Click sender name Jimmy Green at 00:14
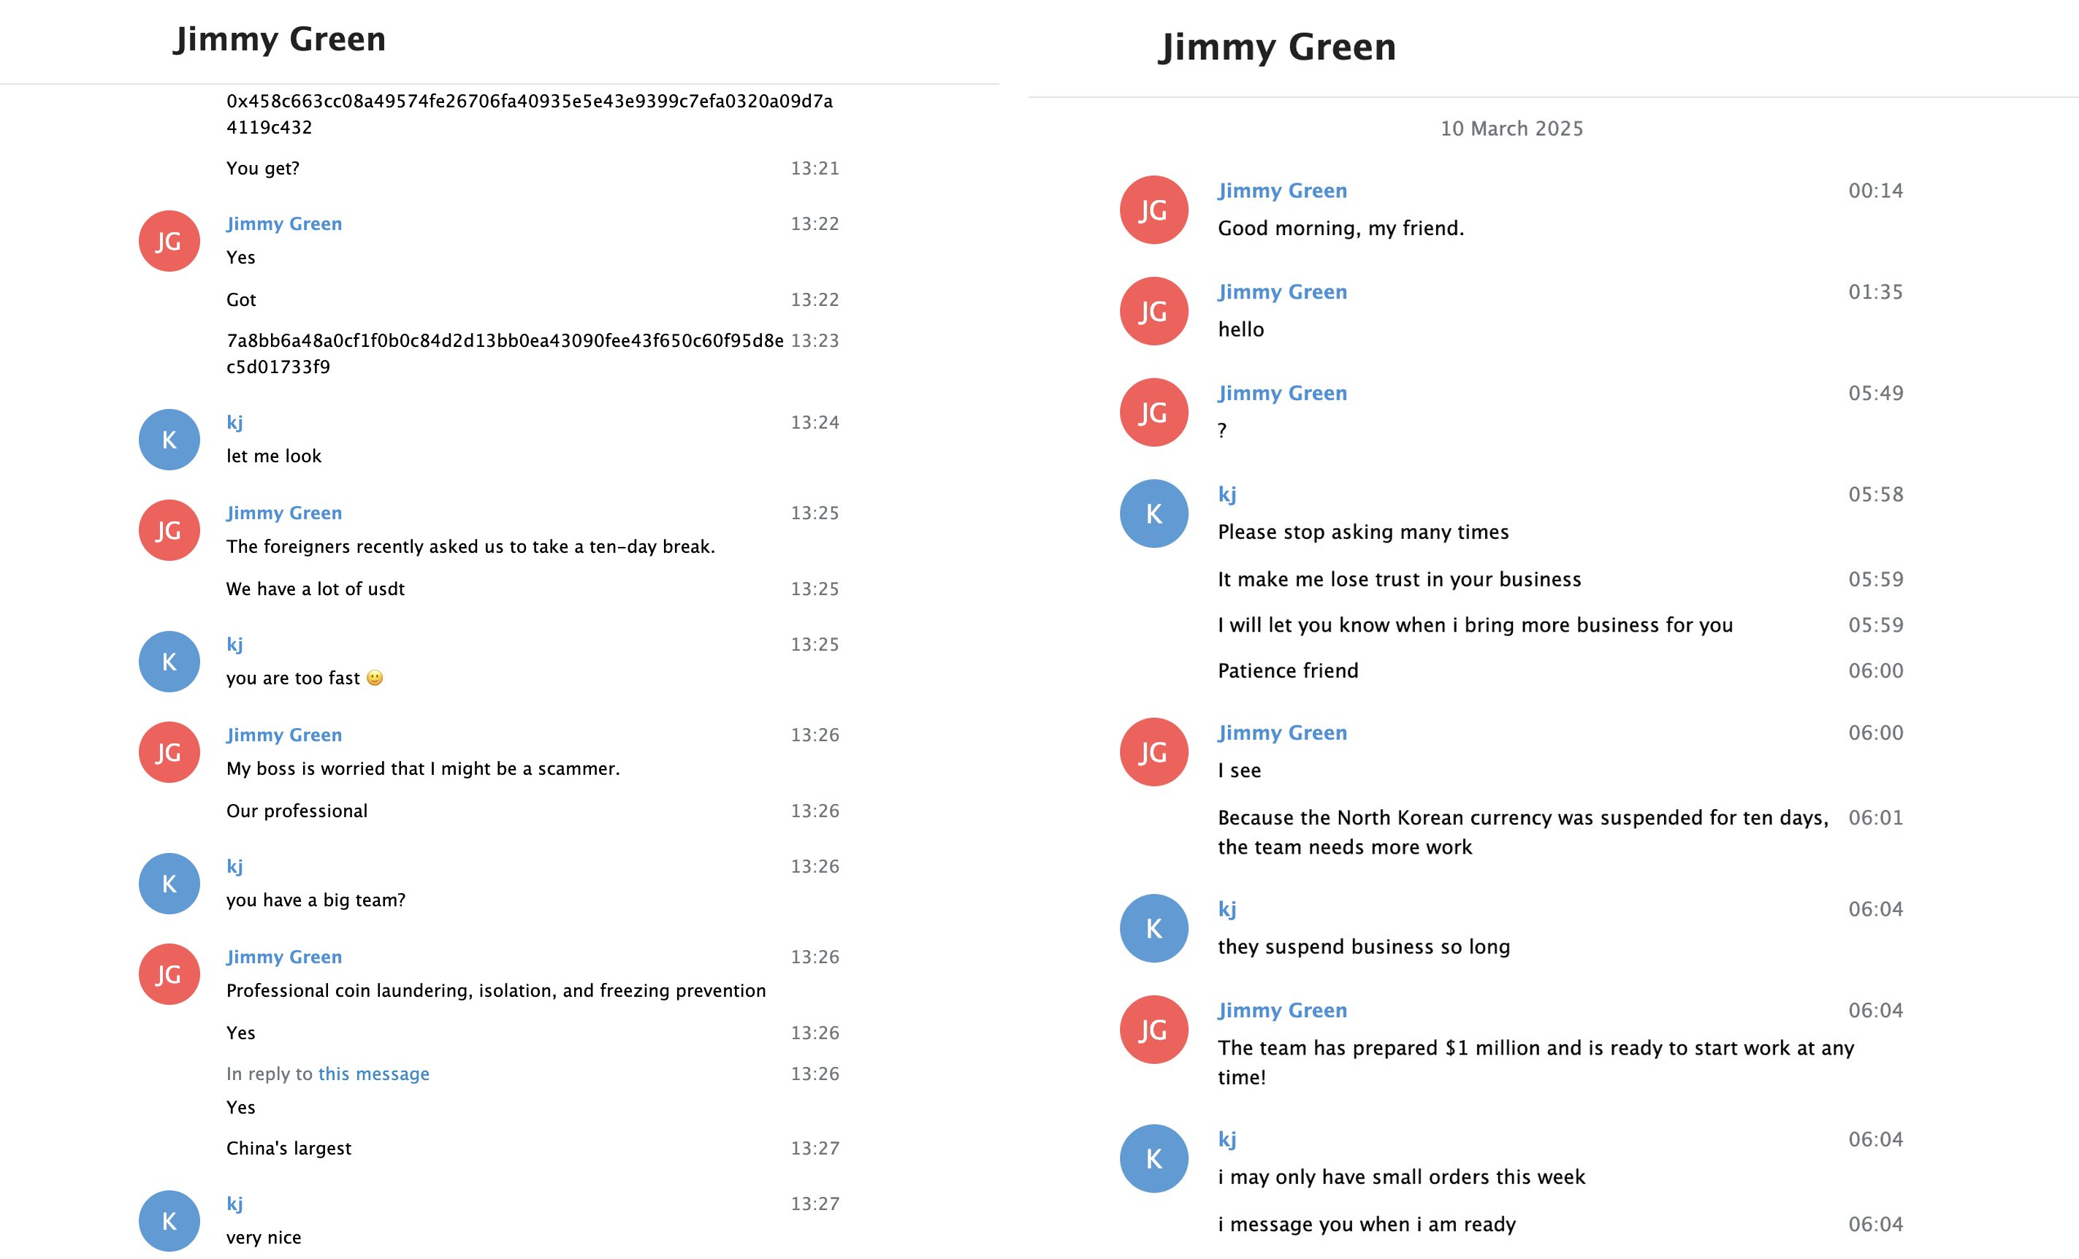This screenshot has height=1259, width=2079. point(1283,191)
